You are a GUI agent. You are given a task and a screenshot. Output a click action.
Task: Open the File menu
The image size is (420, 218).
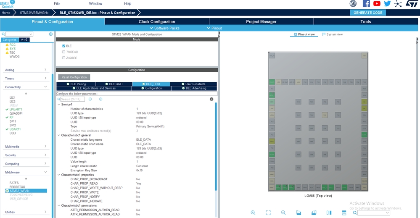coord(57,4)
